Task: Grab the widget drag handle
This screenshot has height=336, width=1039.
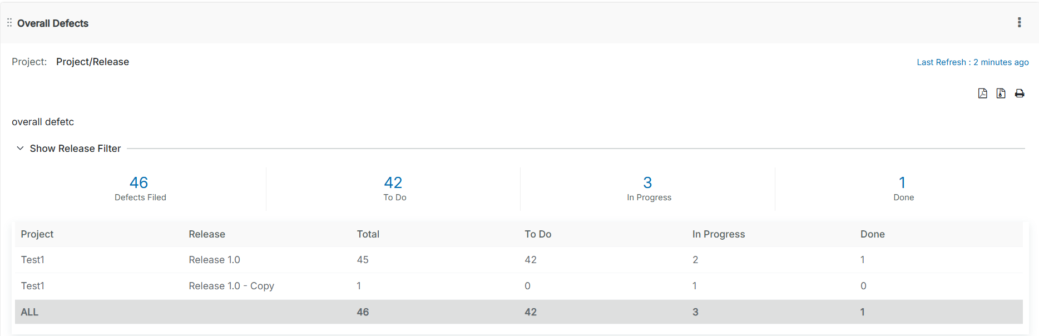Action: pyautogui.click(x=9, y=23)
